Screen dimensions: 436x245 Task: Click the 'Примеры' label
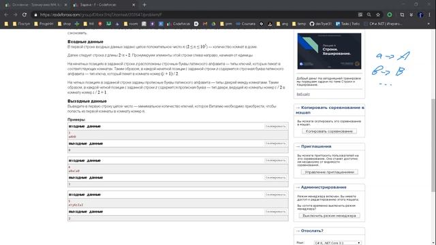point(76,120)
